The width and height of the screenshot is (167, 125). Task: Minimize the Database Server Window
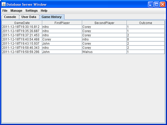coord(150,5)
